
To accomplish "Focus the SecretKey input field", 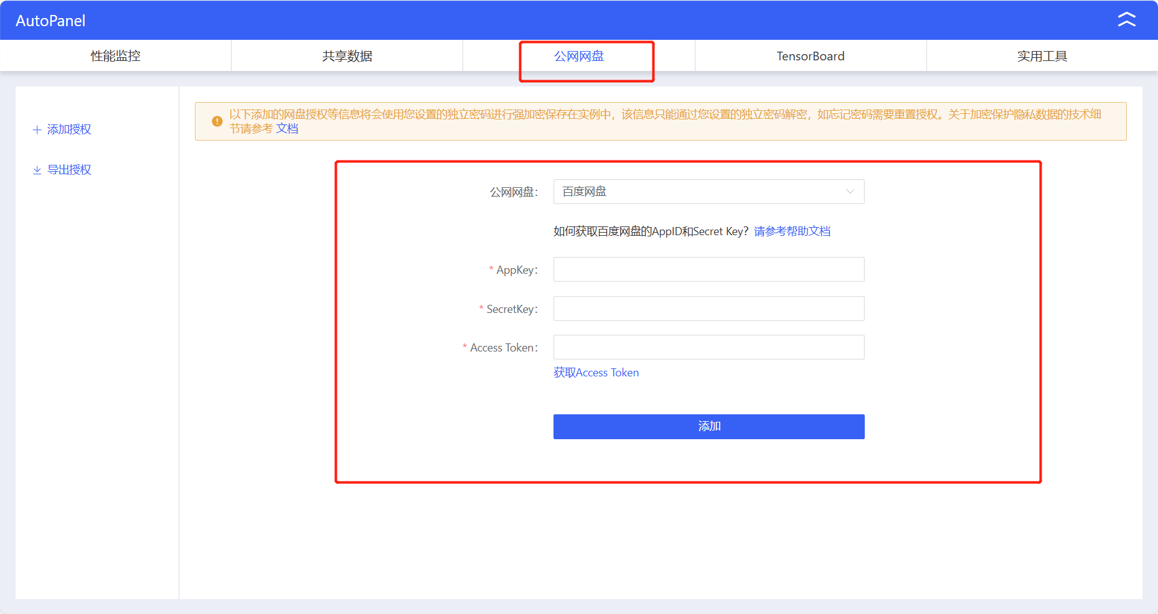I will [708, 309].
